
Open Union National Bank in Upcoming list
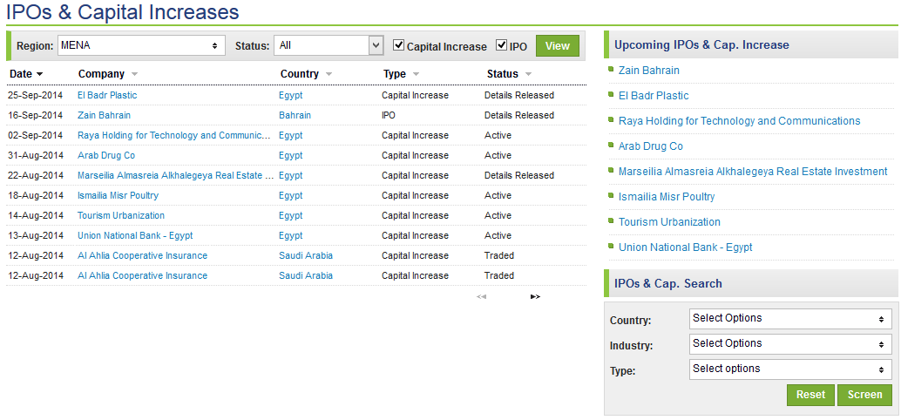tap(686, 247)
